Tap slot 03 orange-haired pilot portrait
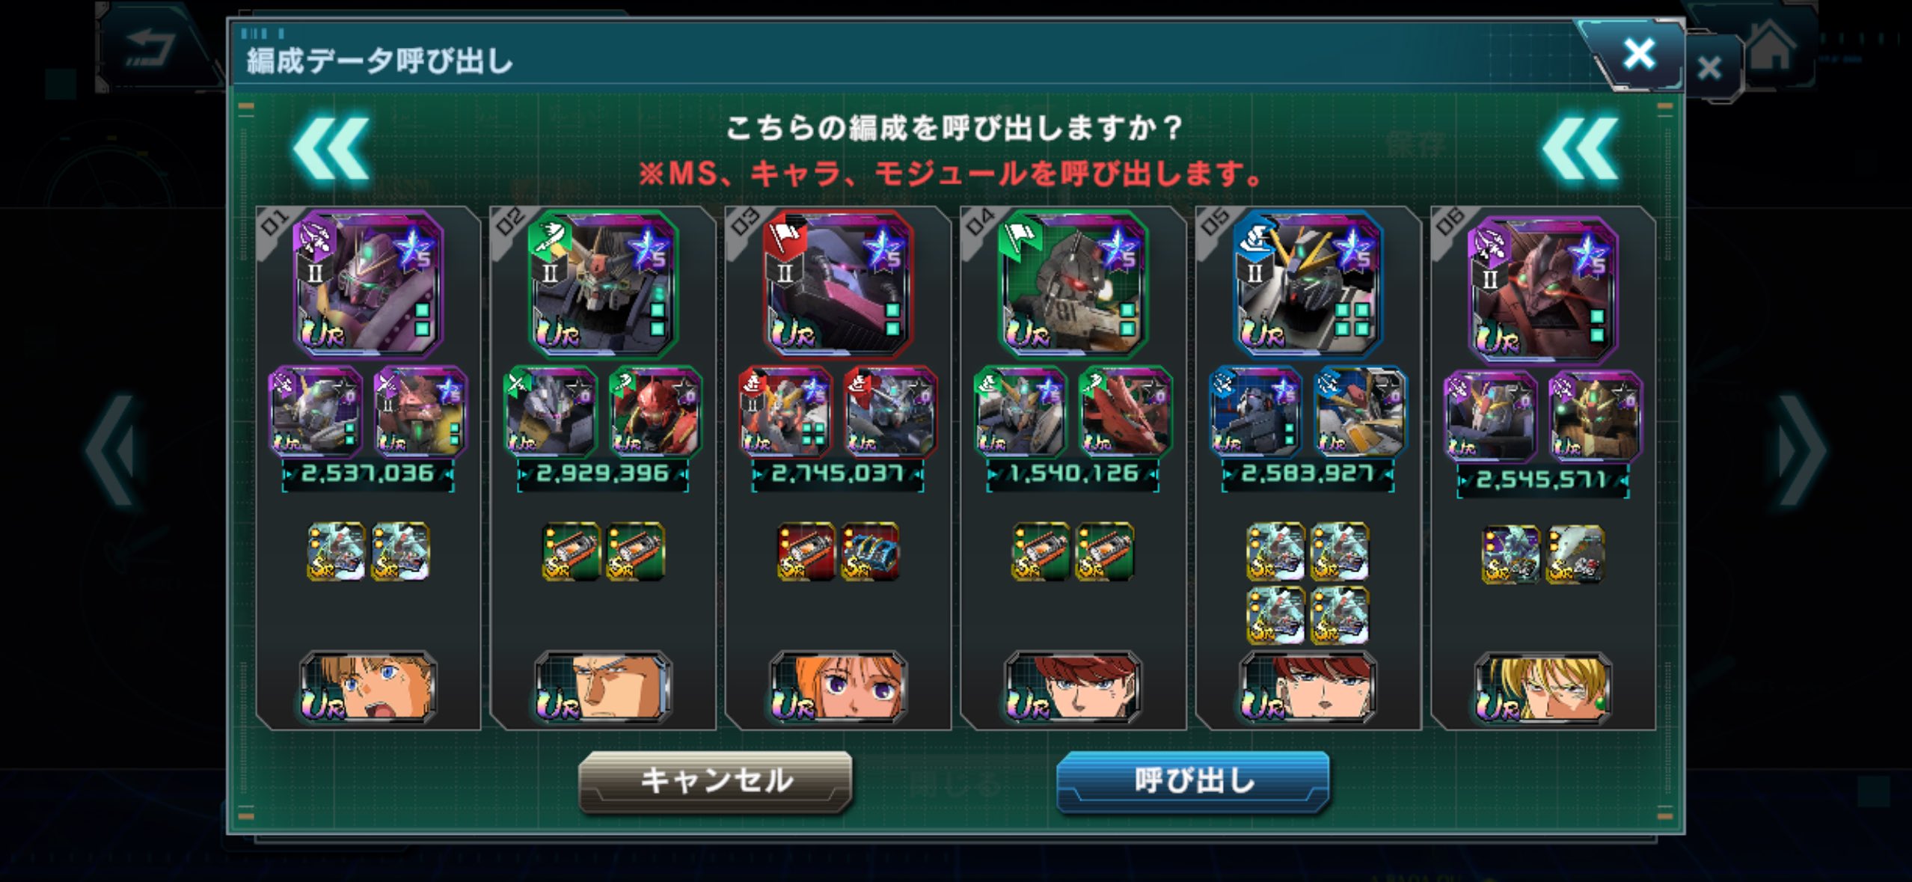 [x=838, y=687]
